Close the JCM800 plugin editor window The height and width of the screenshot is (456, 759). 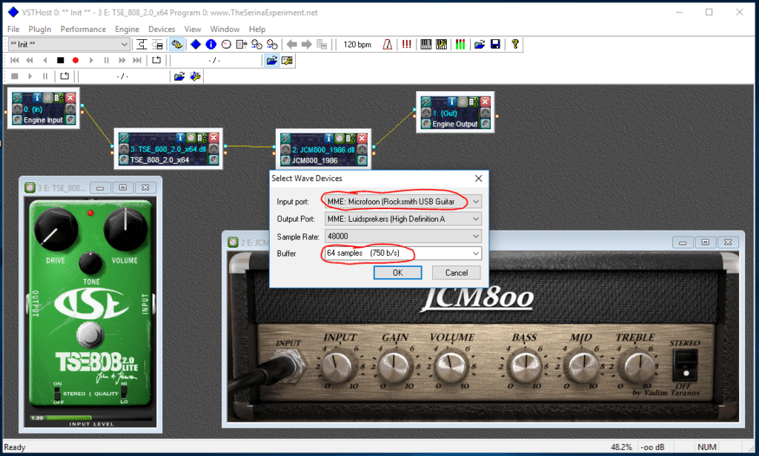(x=728, y=242)
